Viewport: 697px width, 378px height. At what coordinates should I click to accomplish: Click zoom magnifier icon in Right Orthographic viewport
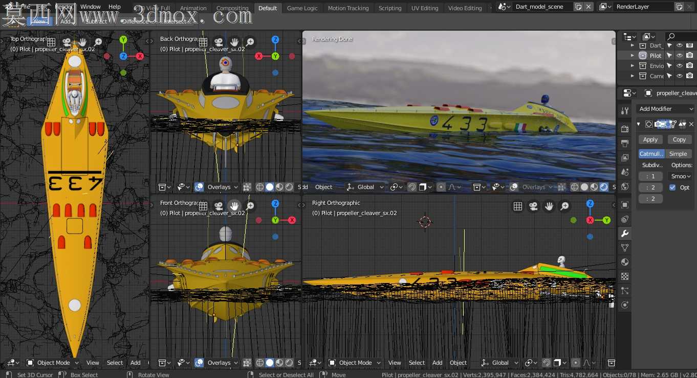(564, 206)
